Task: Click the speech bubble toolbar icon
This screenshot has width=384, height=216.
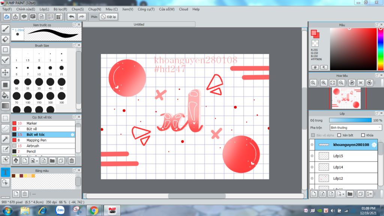Action: coord(24,16)
